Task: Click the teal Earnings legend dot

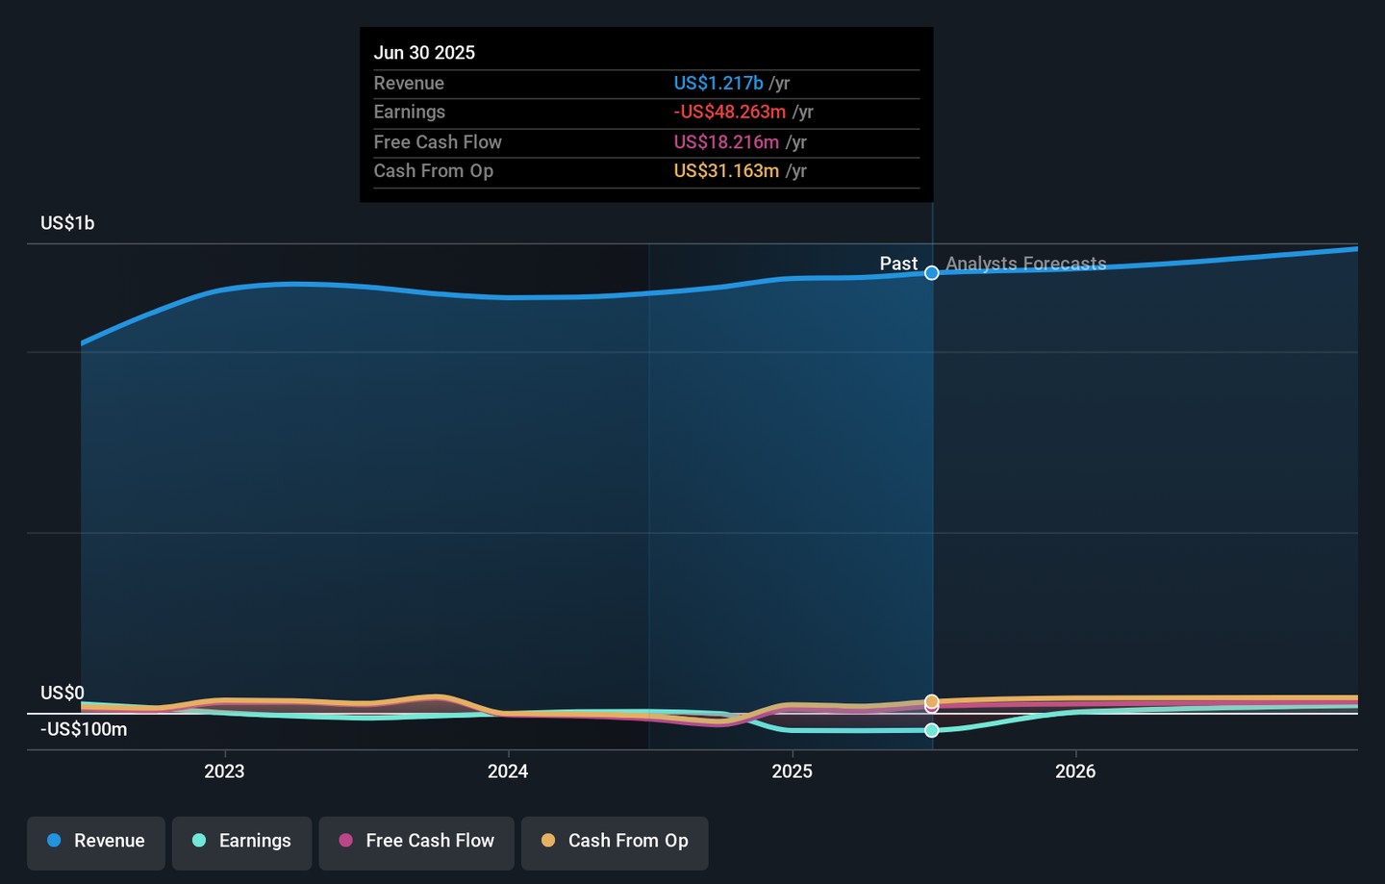Action: coord(199,841)
